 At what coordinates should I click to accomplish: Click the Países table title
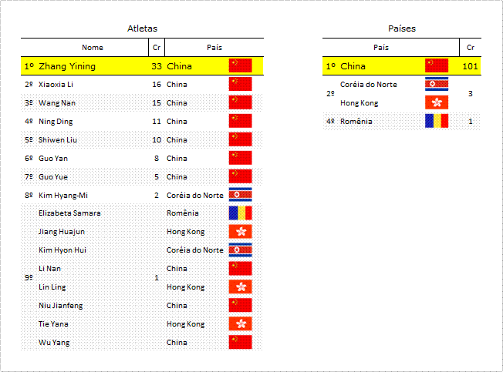[x=402, y=28]
